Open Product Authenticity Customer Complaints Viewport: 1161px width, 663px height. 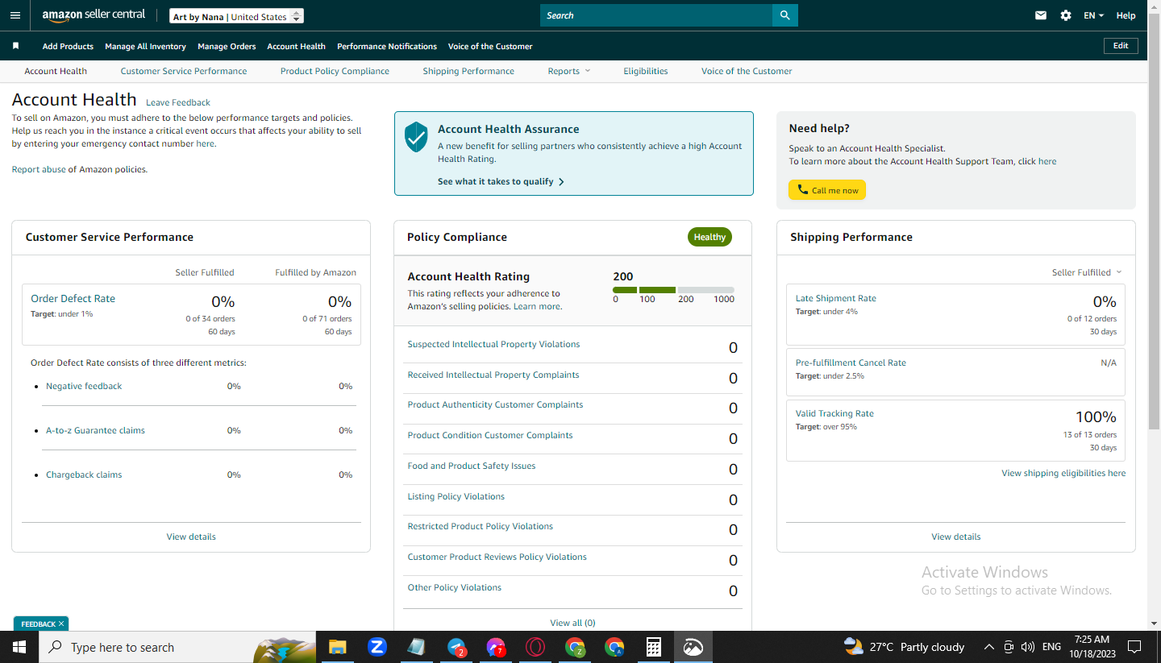pyautogui.click(x=495, y=404)
